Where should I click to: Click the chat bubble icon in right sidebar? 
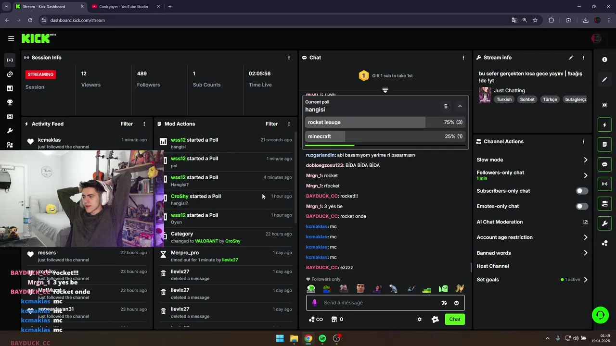(x=605, y=164)
